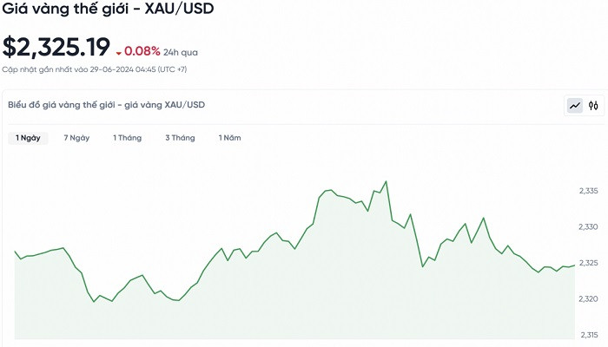Screen dimensions: 608x347
Task: Click the 2,315 y-axis label
Action: click(x=589, y=335)
